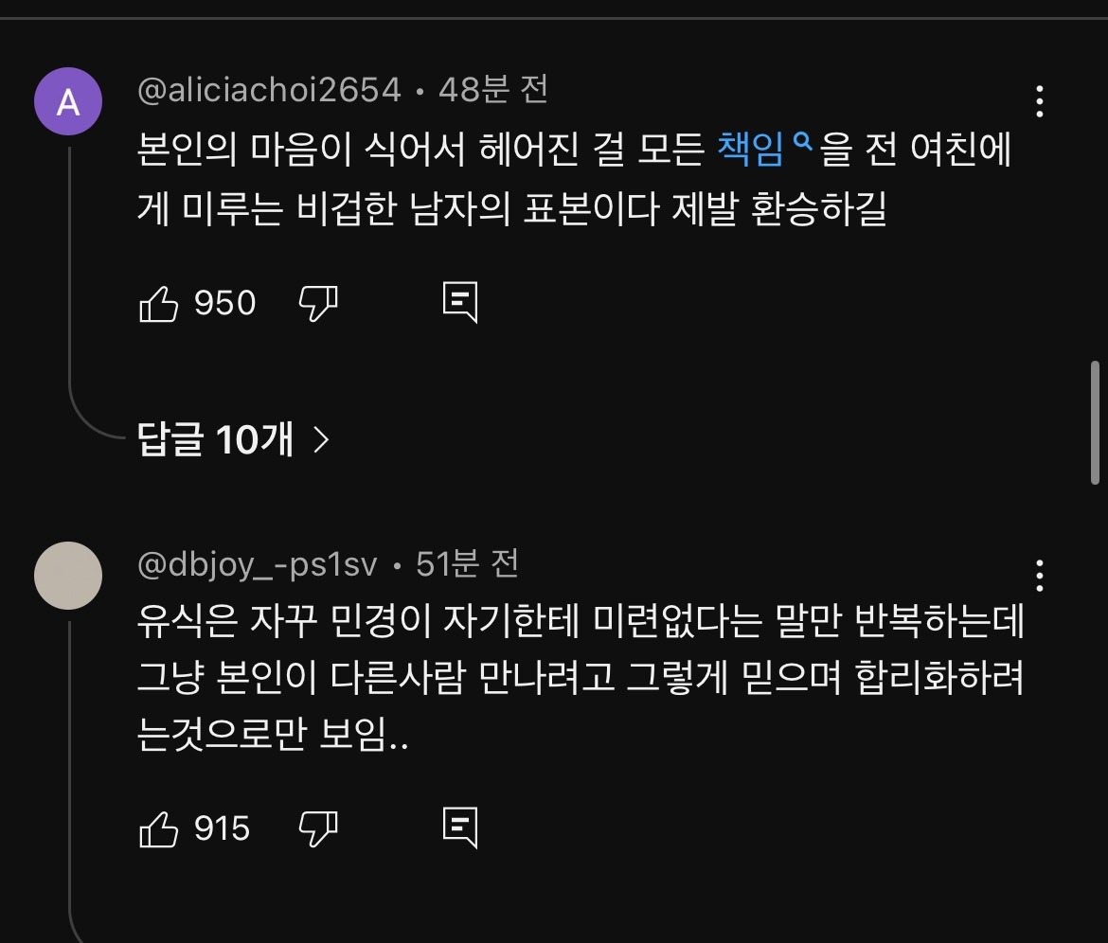Open options menu for @dbjoy_-ps1sv's comment
Image resolution: width=1108 pixels, height=943 pixels.
coord(1040,575)
